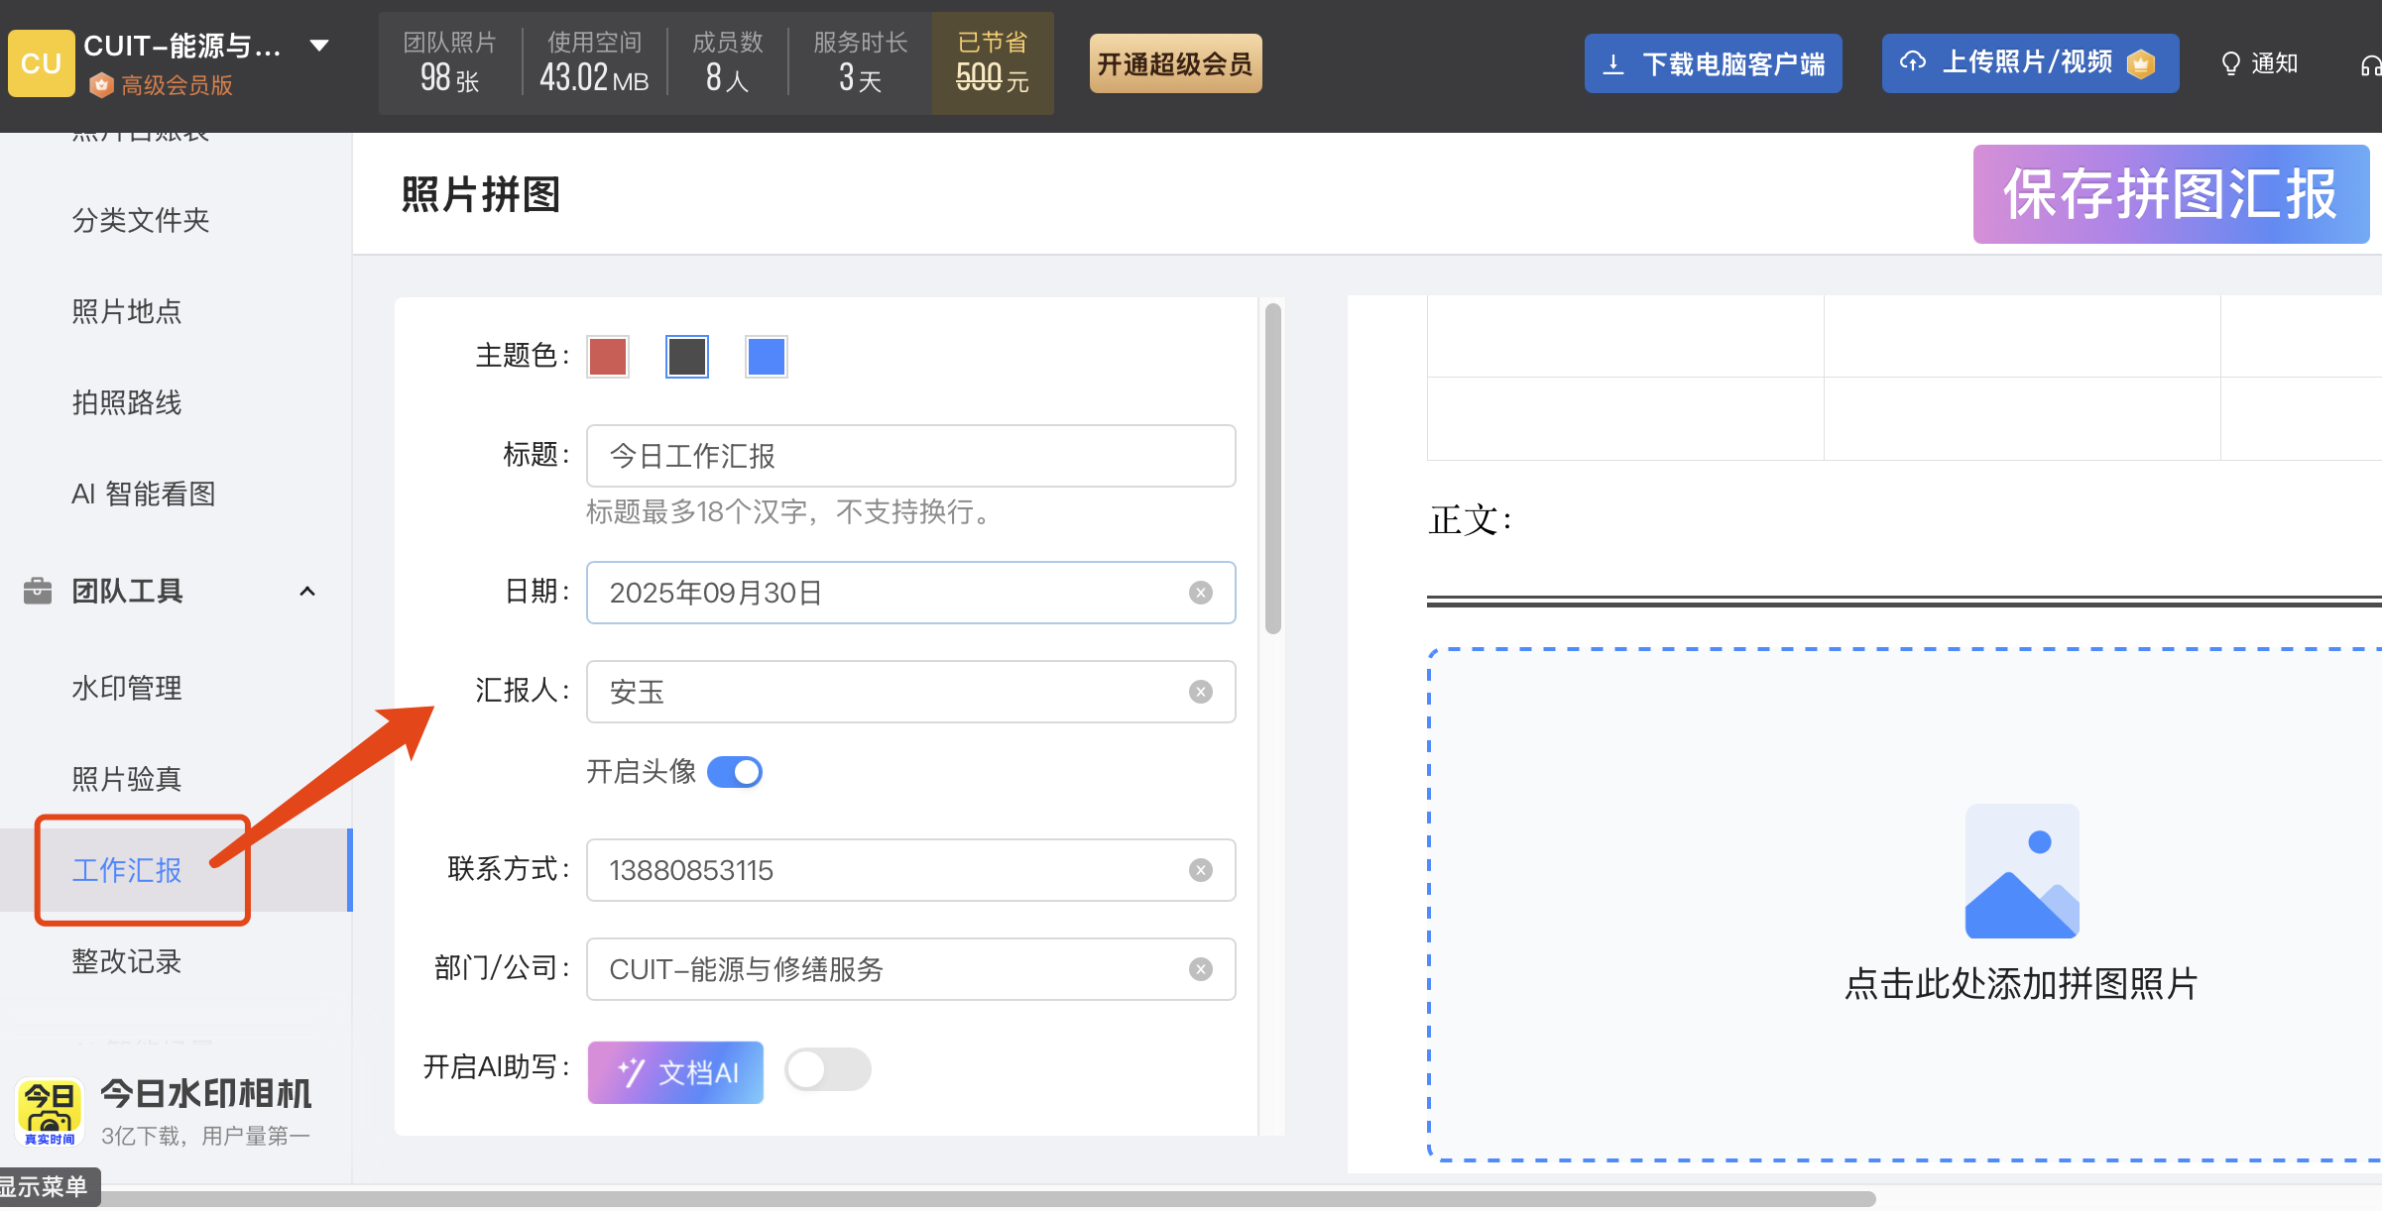Clear the department/company field
The image size is (2382, 1211).
coord(1200,969)
